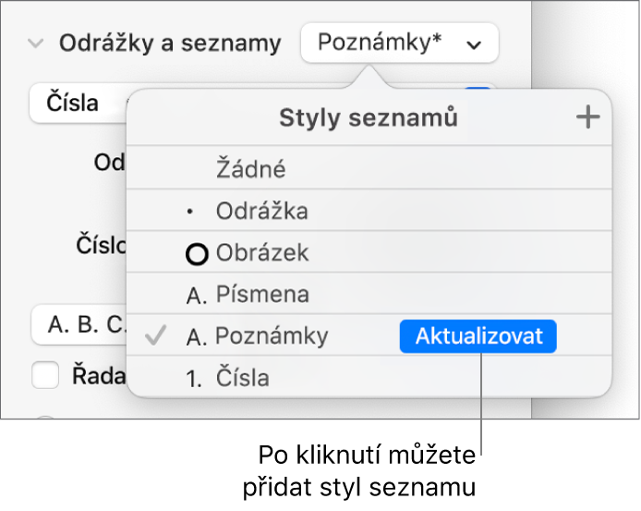
Task: Pick the Čísla list style in popup
Action: point(369,377)
